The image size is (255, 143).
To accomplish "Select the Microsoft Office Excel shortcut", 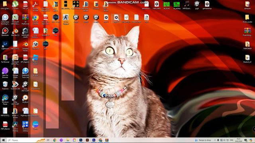I will pyautogui.click(x=15, y=19).
